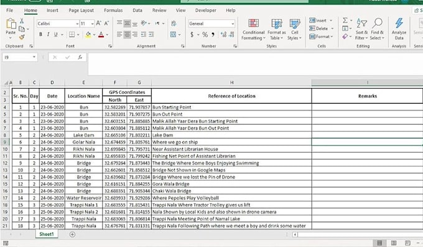423x247 pixels.
Task: Toggle Underline formatting
Action: 55,34
